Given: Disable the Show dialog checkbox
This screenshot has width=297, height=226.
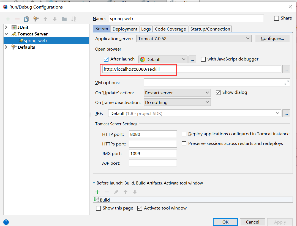Looking at the screenshot, I should [218, 92].
